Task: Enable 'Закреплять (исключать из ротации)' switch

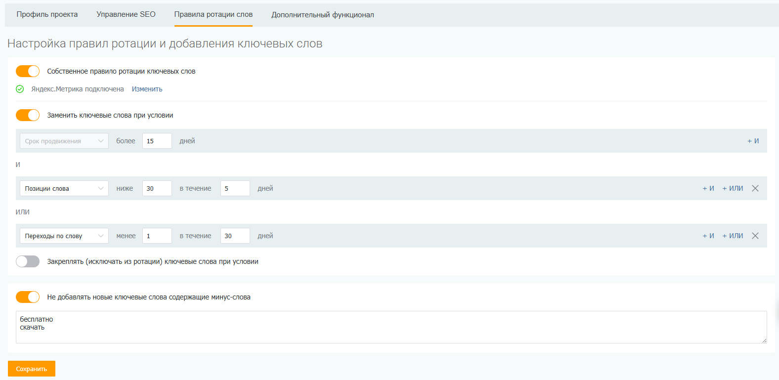Action: pyautogui.click(x=28, y=261)
